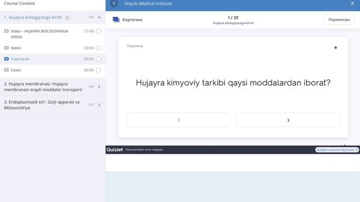Open the Video HUJAYRA BIOLOGIYASIGA KIRISH lesson
The image size is (360, 202).
pyautogui.click(x=39, y=34)
